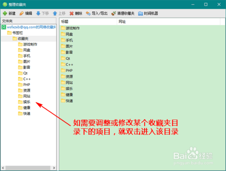Select 健康 folder in left tree
This screenshot has height=171, width=226.
click(24, 108)
